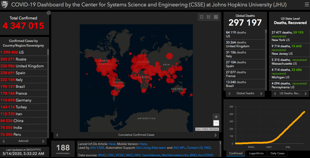Open the FAQ link
Image resolution: width=310 pixels, height=158 pixels.
(207, 148)
